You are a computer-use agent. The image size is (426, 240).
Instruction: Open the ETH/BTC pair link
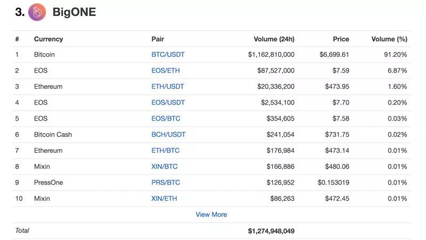[x=166, y=150]
